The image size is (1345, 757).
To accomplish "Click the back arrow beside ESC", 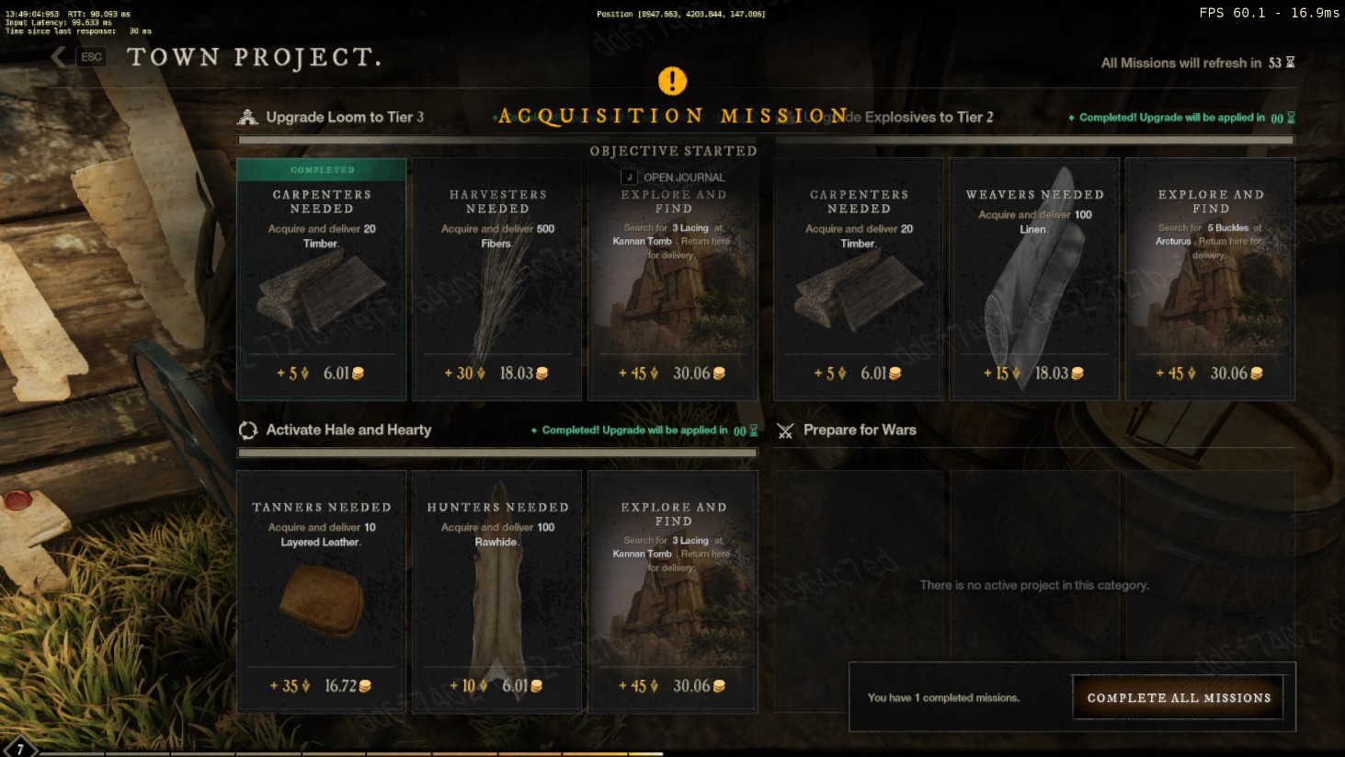I will pyautogui.click(x=59, y=57).
